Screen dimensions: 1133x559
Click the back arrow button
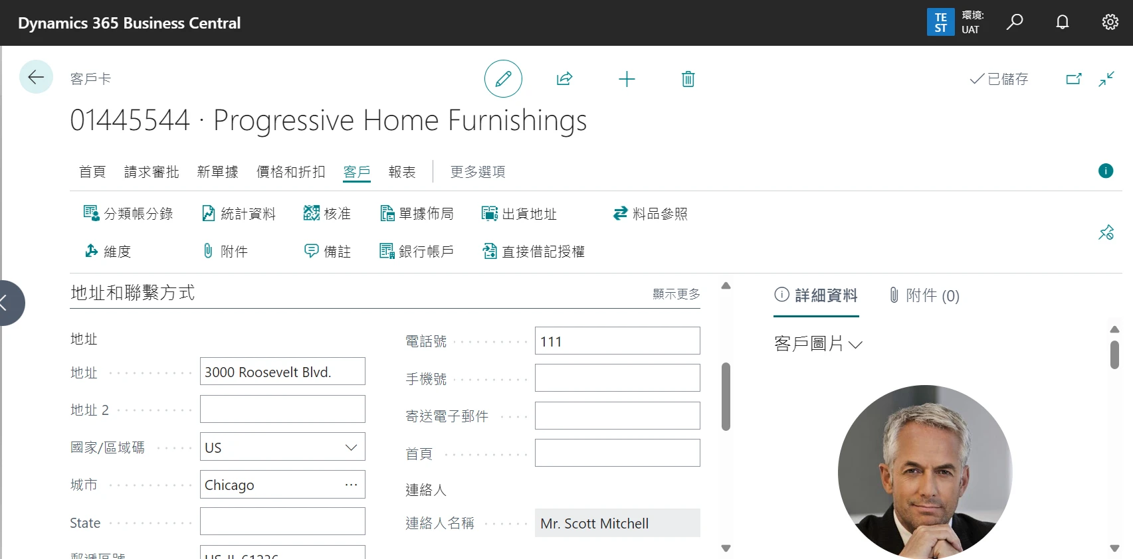(x=36, y=77)
